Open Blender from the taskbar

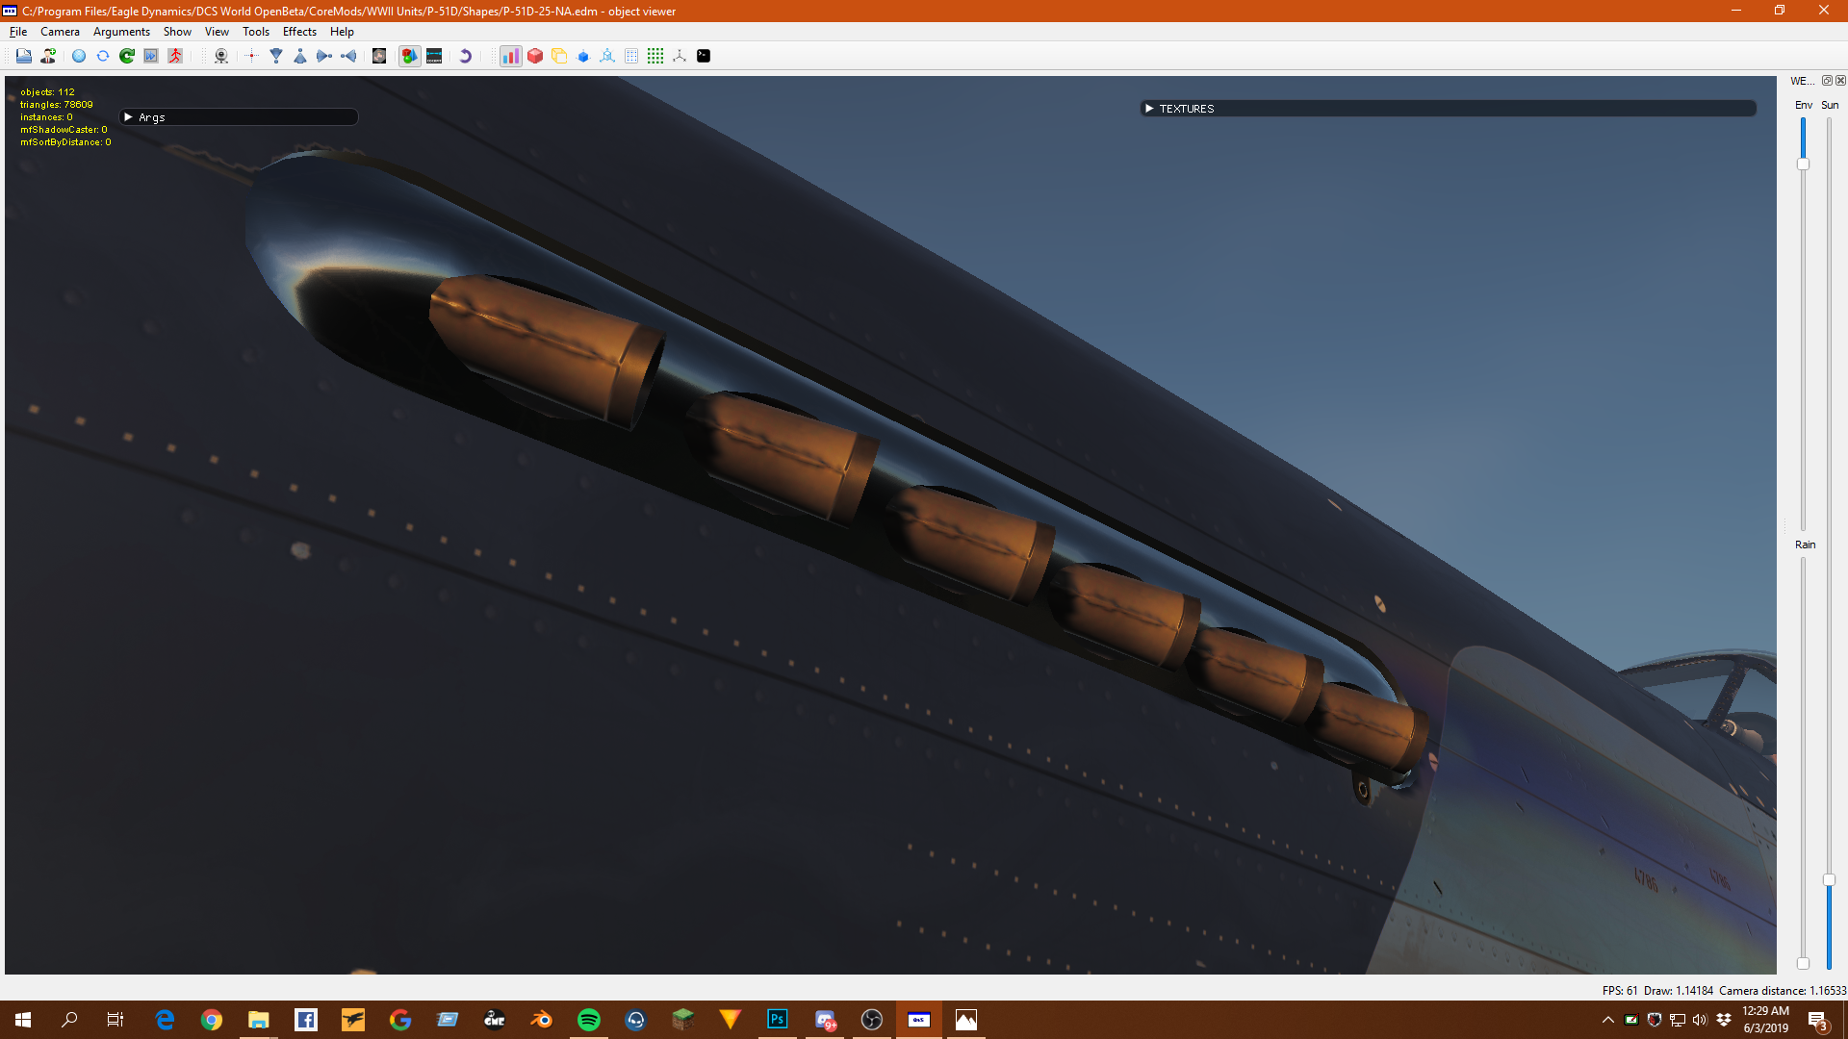point(542,1020)
